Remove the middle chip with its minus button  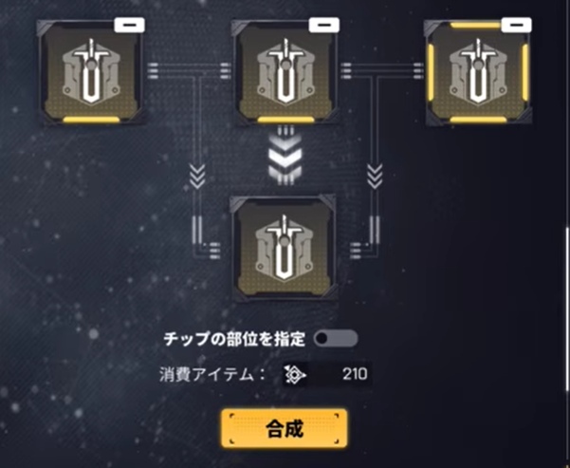click(324, 26)
